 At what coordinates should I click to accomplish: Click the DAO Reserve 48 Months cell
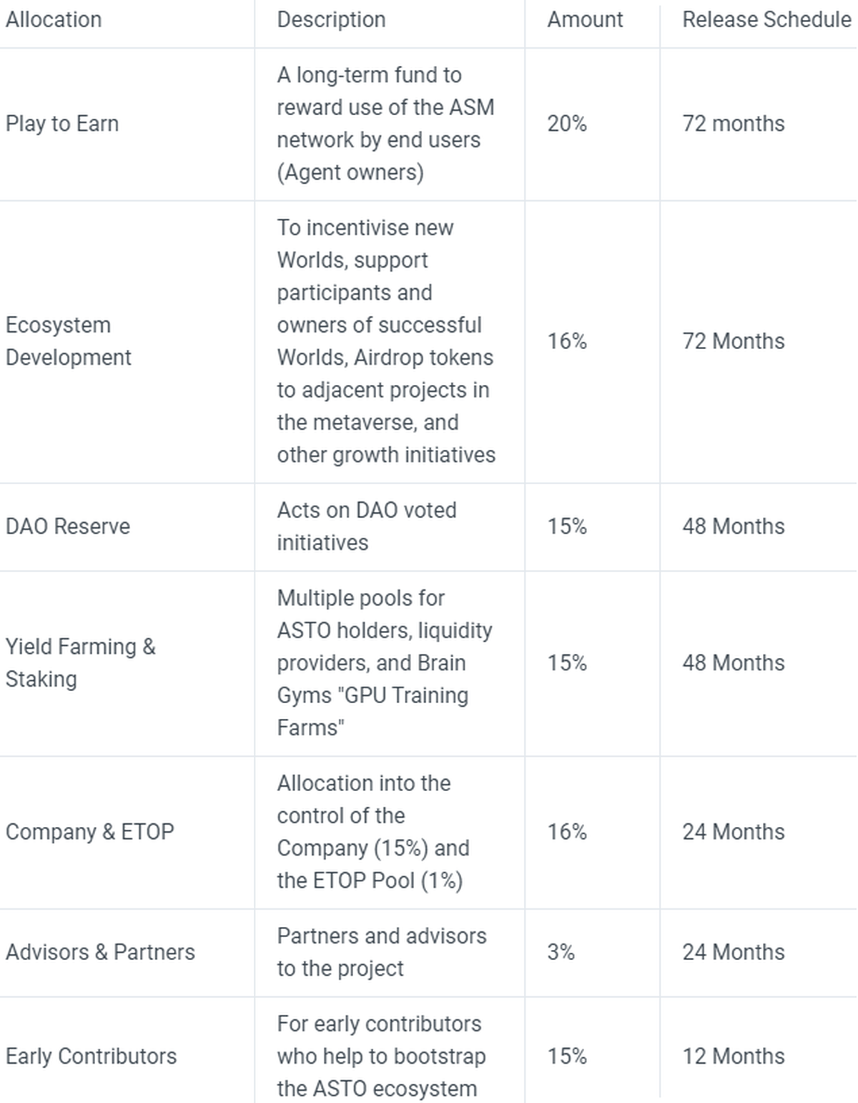tap(734, 526)
